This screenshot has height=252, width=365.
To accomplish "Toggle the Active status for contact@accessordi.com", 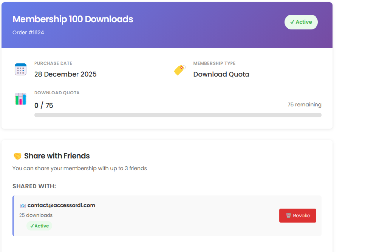I will pos(39,226).
